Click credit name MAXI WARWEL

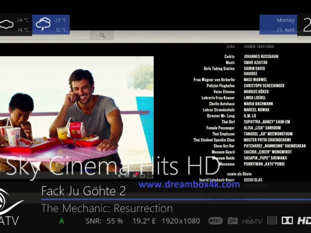255,80
